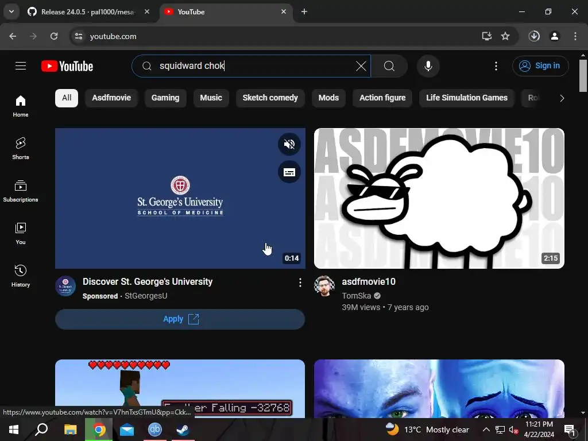Close the YouTube tab
The height and width of the screenshot is (441, 588).
tap(284, 12)
